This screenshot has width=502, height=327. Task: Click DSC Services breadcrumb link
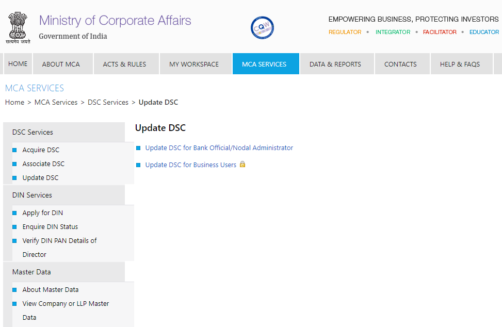[x=108, y=103]
